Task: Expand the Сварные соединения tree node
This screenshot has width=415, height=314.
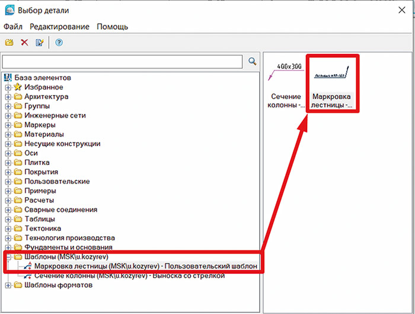Action: (8, 210)
